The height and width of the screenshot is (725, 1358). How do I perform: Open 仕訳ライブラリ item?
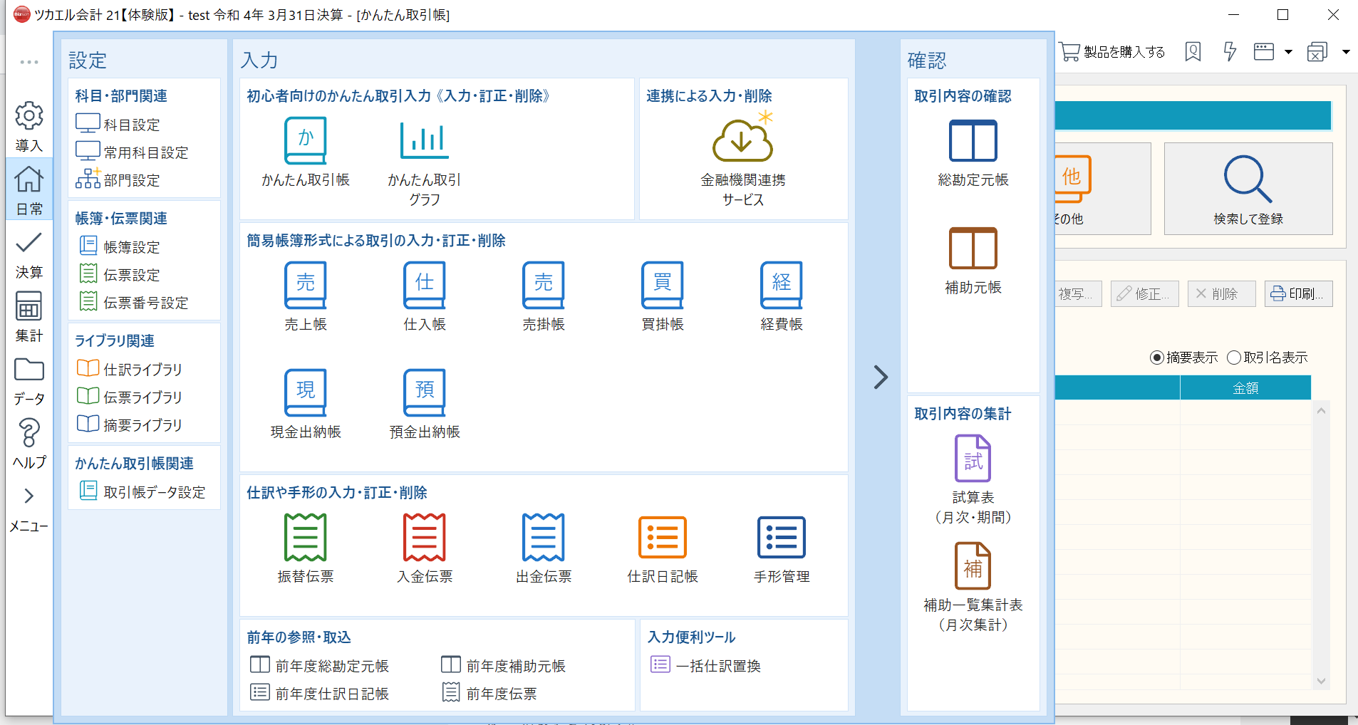(129, 369)
